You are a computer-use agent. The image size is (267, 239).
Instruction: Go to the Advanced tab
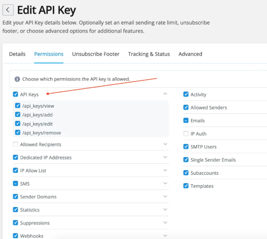(190, 54)
